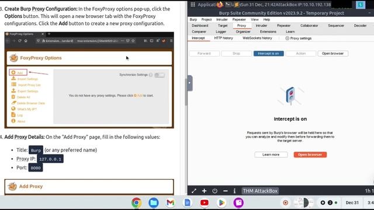
Task: Open Gmail from the shelf
Action: (170, 202)
